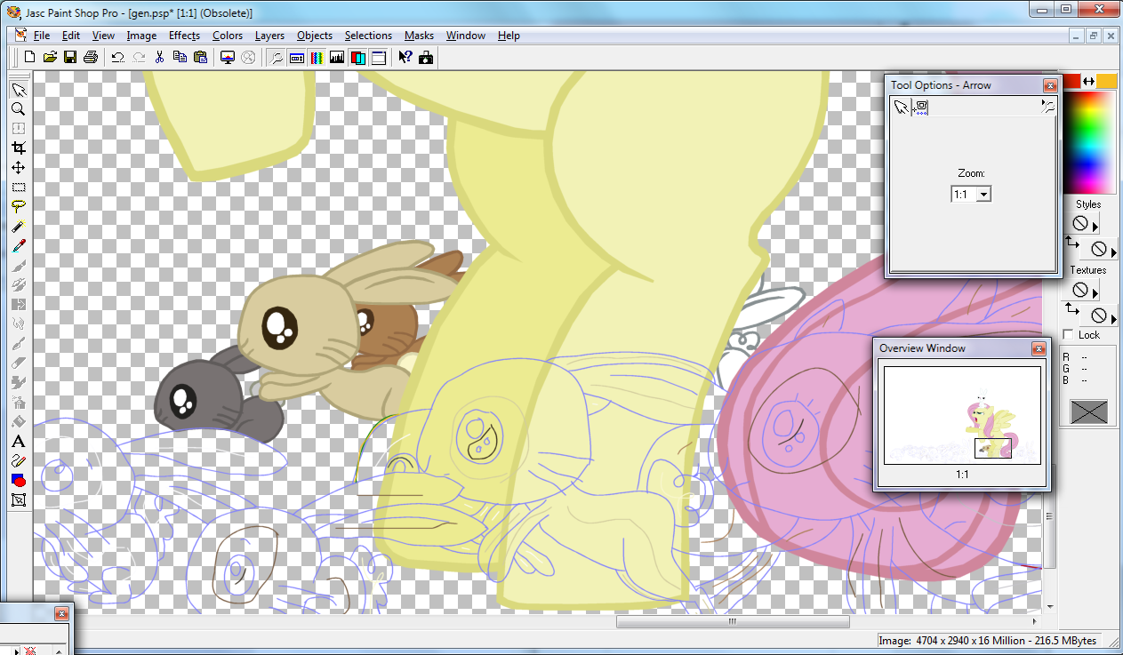Click the Save file toolbar icon
Viewport: 1123px width, 655px height.
69,58
